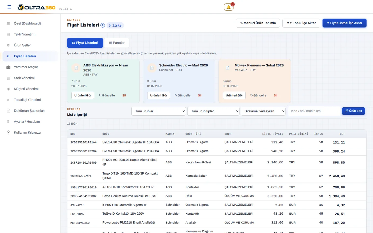Viewport: 373px width, 233px height.
Task: Open help icon beside Fiyat Listeleri title
Action: (x=103, y=25)
